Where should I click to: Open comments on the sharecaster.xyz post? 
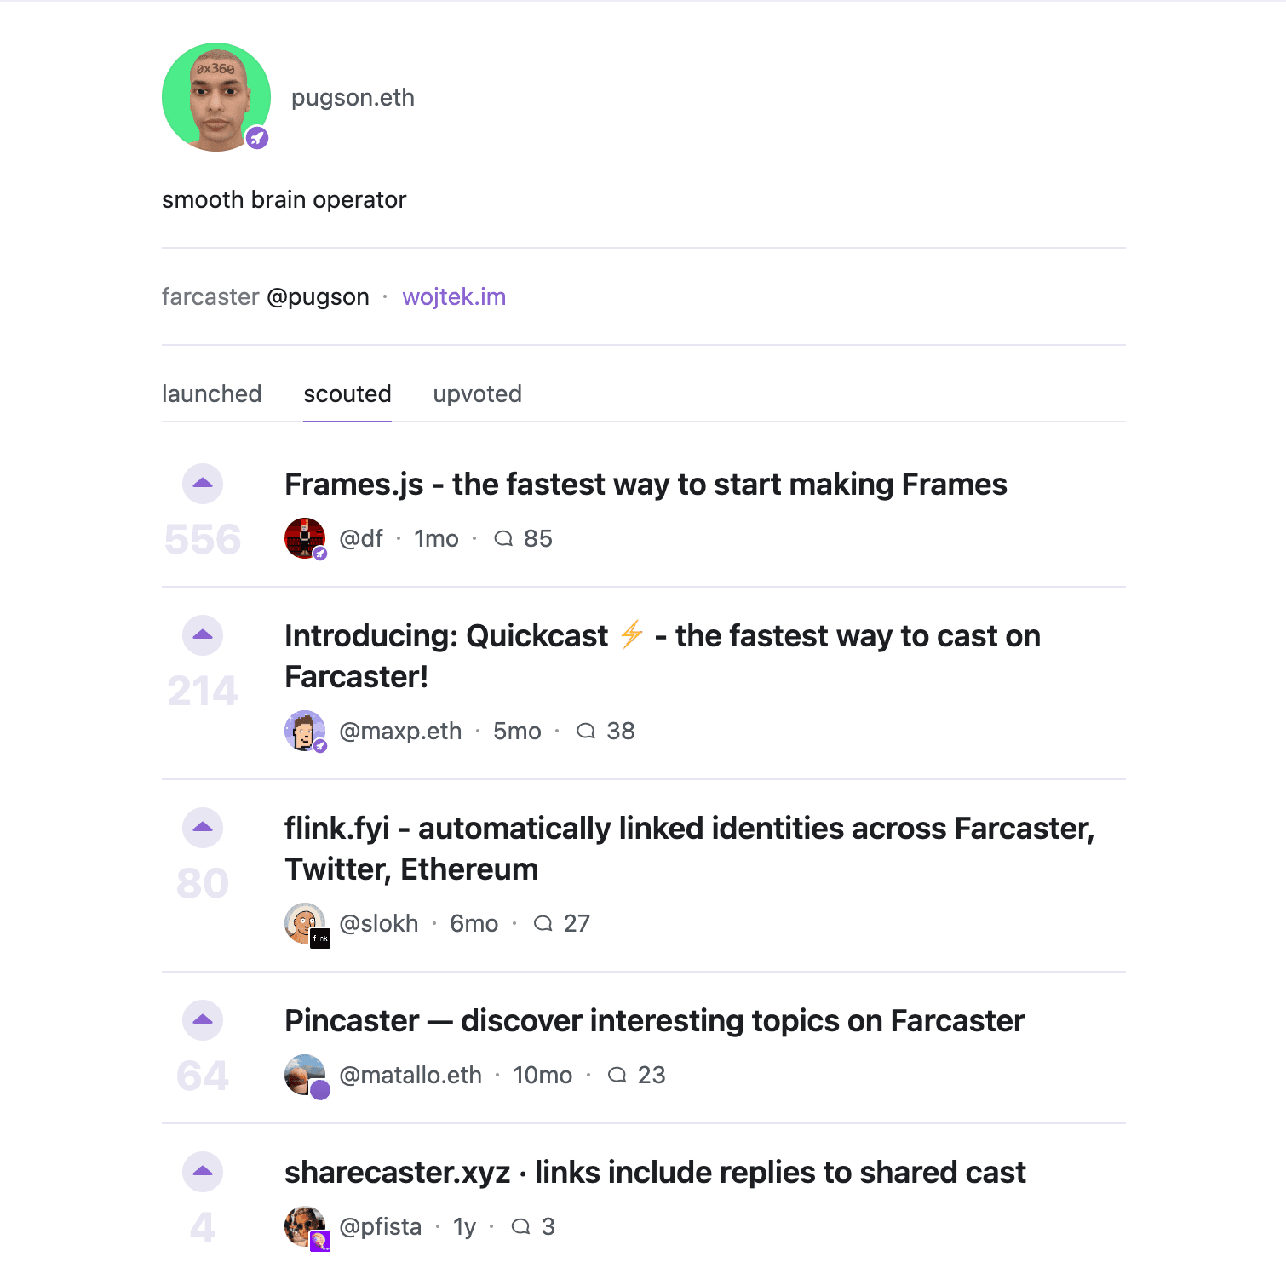(x=532, y=1227)
